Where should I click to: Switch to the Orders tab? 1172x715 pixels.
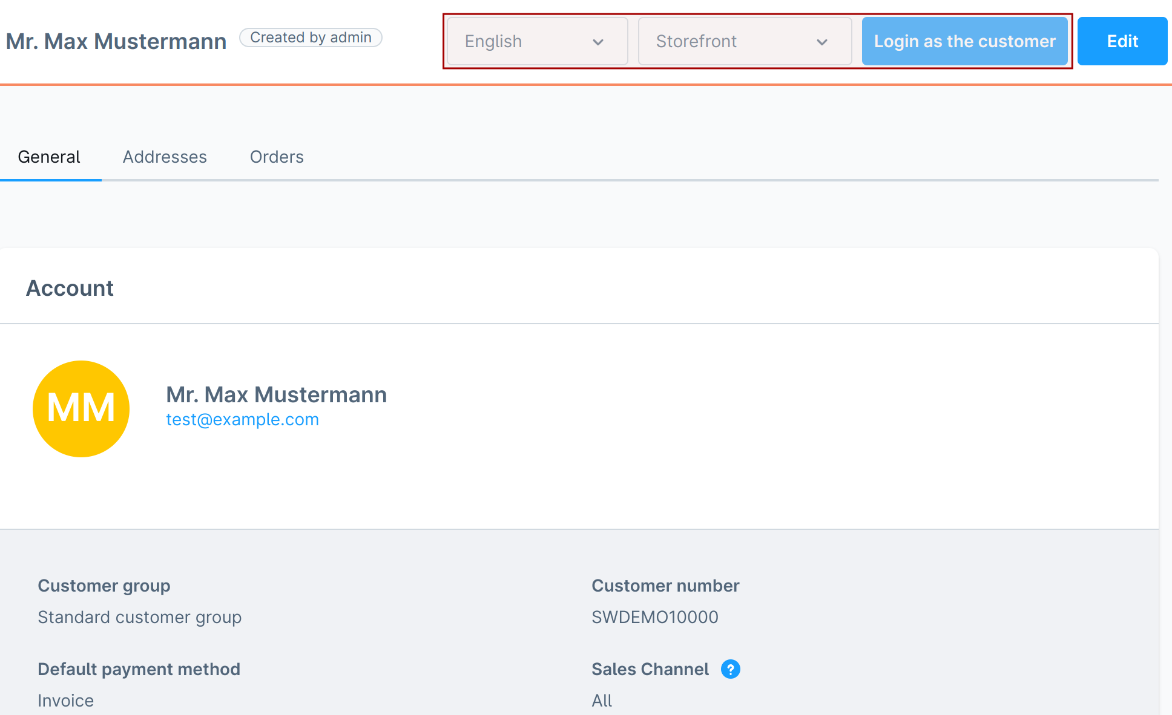[276, 157]
